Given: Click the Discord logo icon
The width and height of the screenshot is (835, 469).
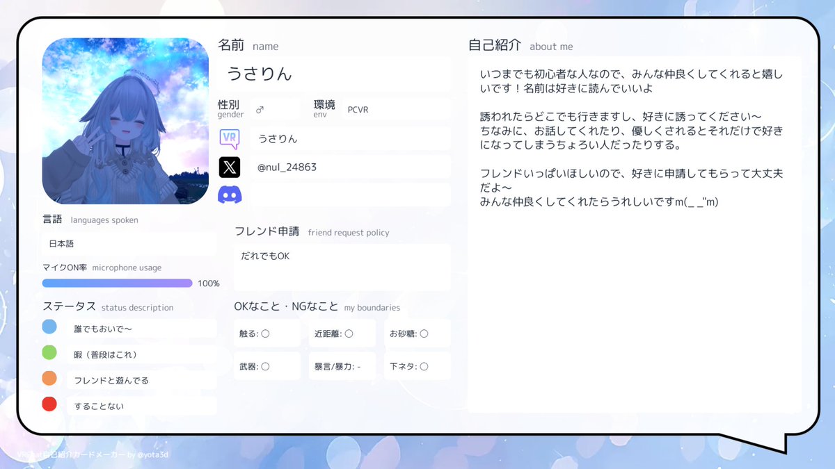Looking at the screenshot, I should (230, 195).
